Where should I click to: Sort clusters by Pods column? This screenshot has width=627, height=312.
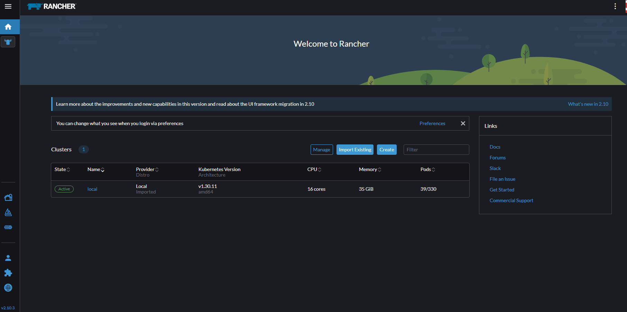(428, 169)
